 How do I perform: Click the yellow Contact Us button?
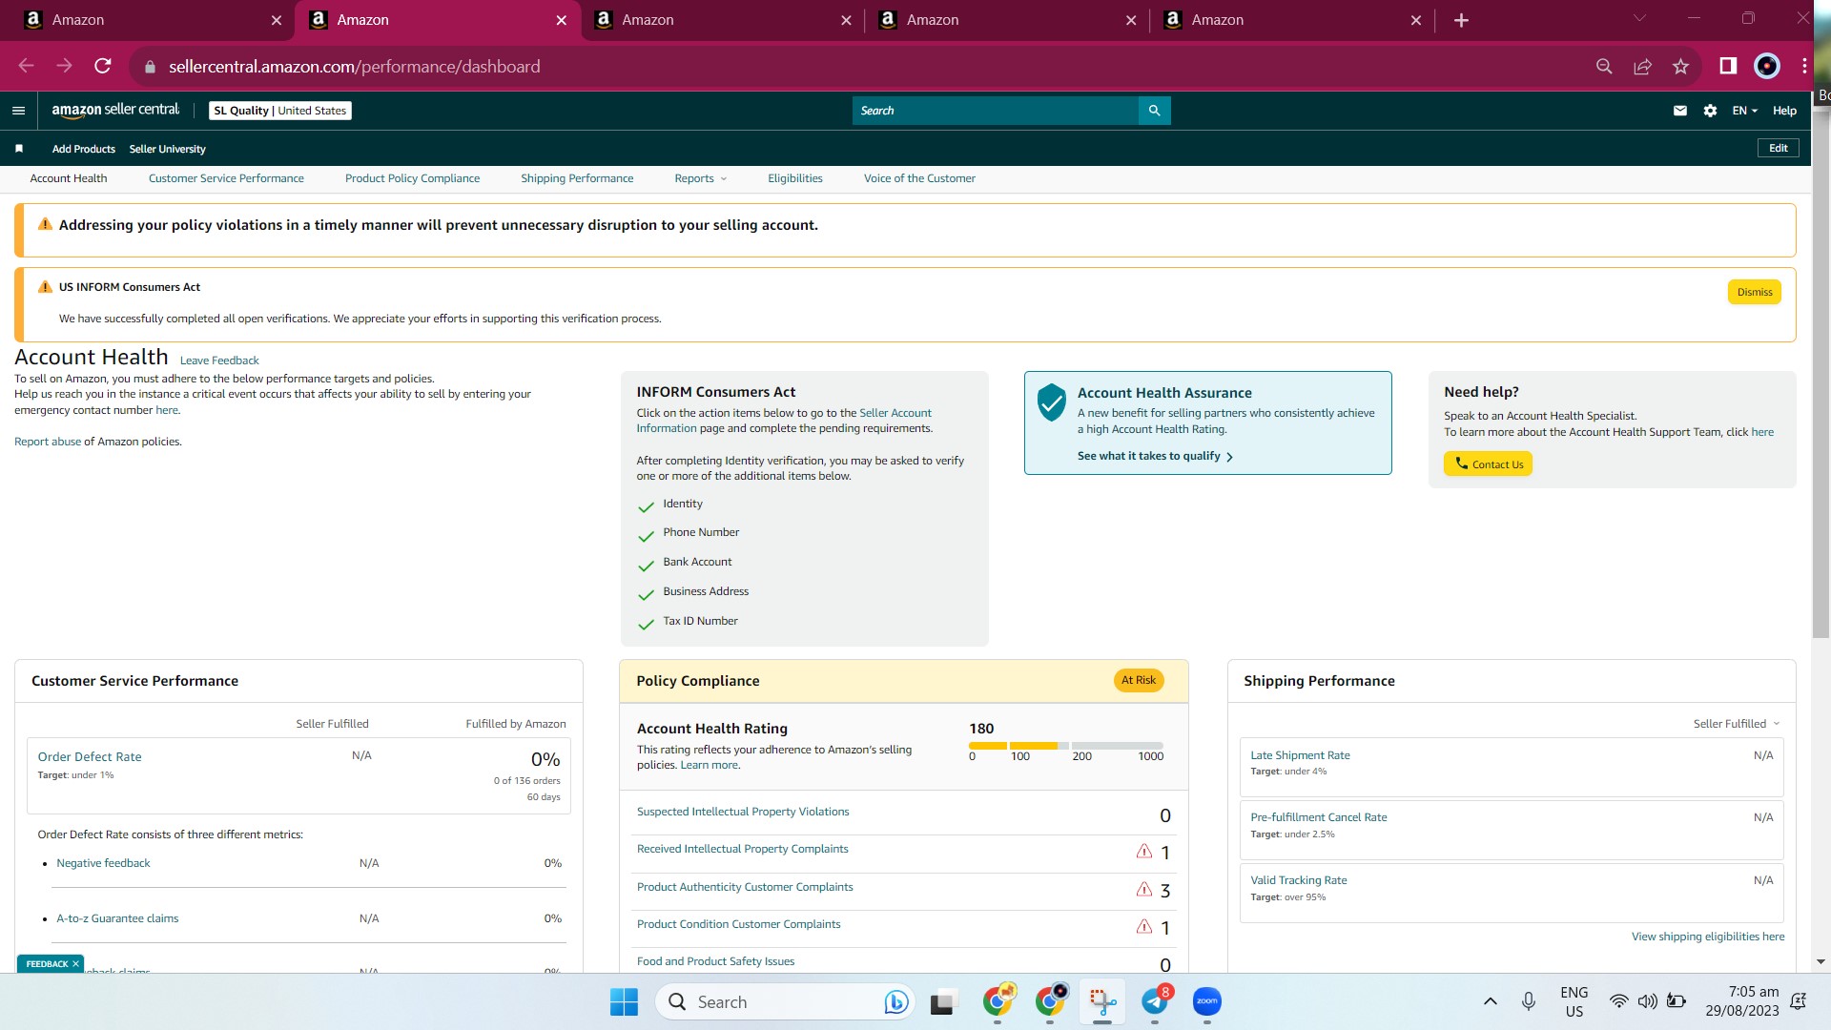pos(1488,464)
